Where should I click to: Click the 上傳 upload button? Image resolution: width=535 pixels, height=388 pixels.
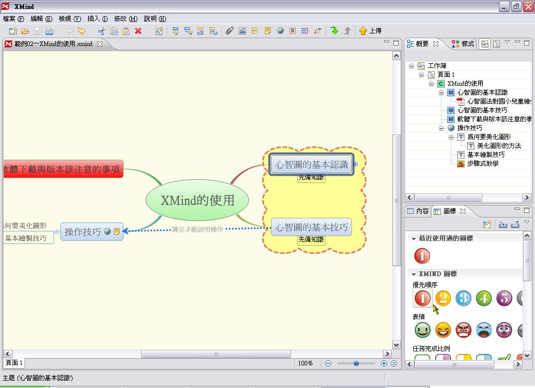(x=370, y=31)
